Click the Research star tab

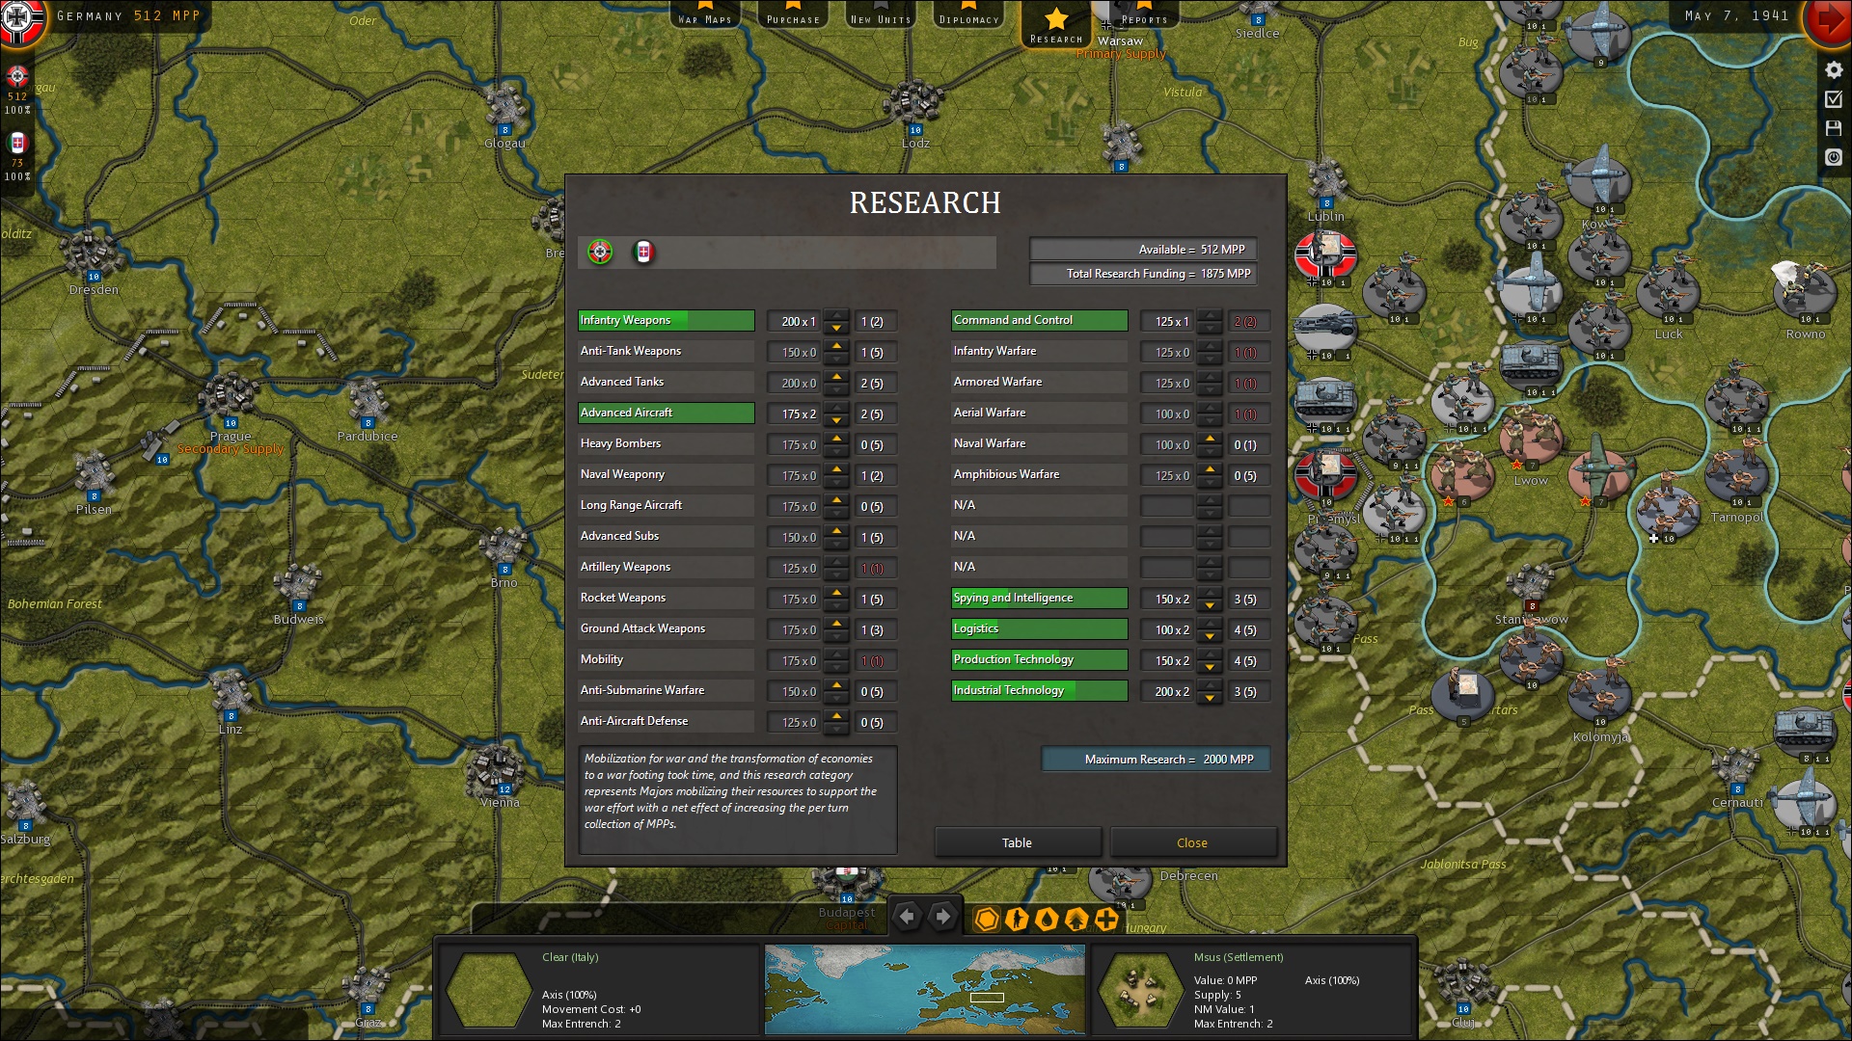click(x=1056, y=23)
